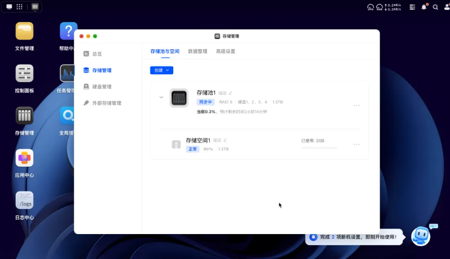450x259 pixels.
Task: Select 外部存储管理 in the sidebar
Action: (x=108, y=103)
